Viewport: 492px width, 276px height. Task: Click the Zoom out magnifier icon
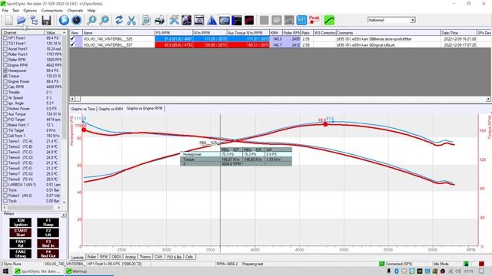pyautogui.click(x=105, y=21)
